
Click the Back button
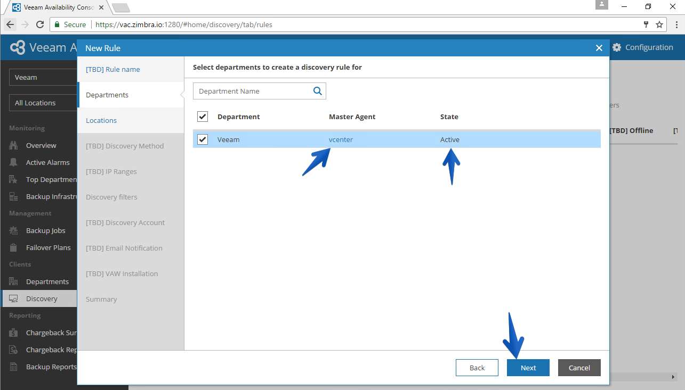pyautogui.click(x=477, y=368)
